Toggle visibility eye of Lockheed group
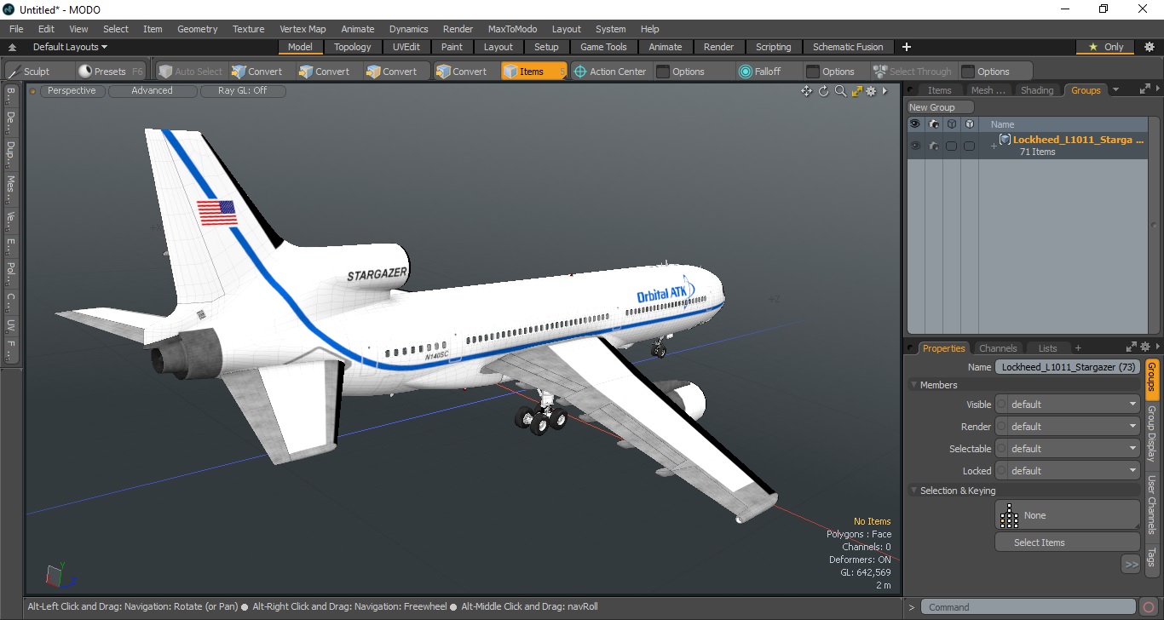 pos(915,146)
